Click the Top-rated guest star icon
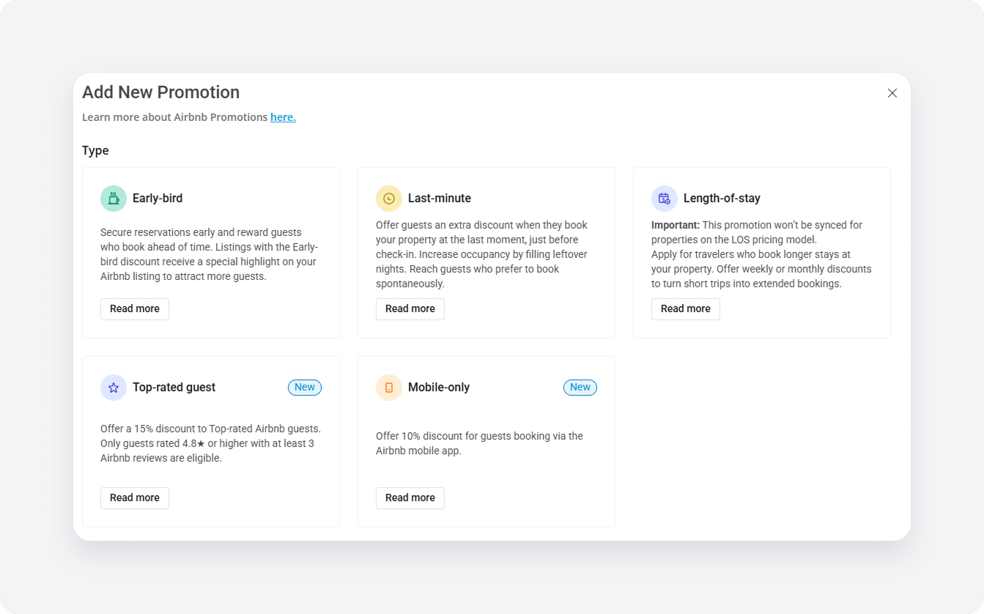Image resolution: width=984 pixels, height=614 pixels. (x=114, y=388)
